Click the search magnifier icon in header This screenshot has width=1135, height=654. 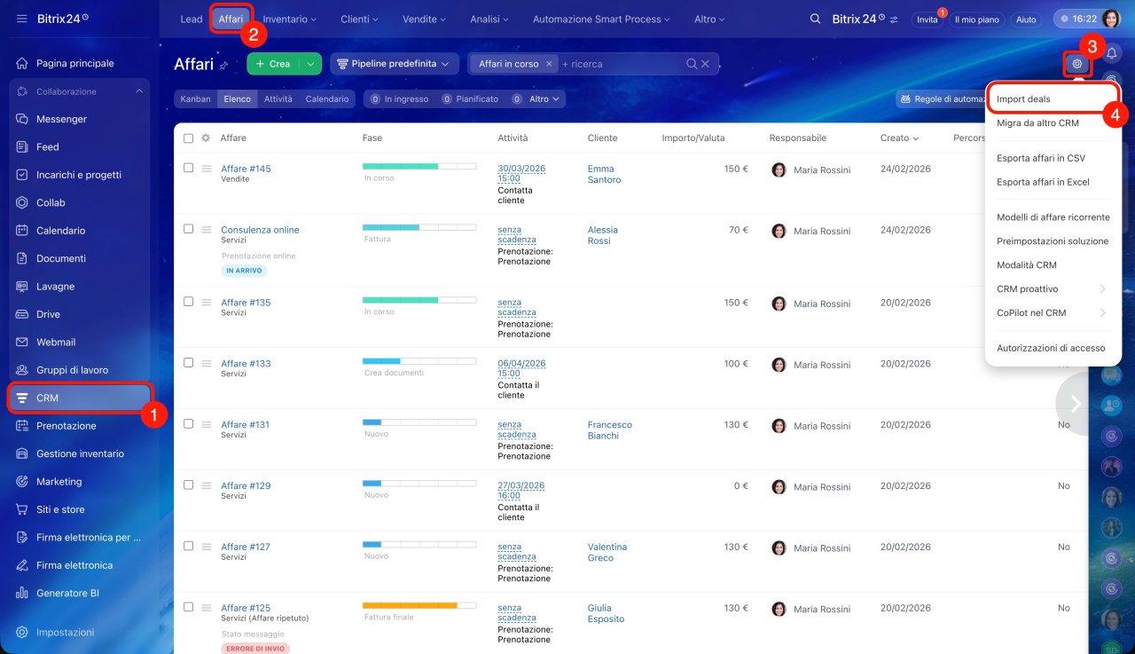coord(815,20)
